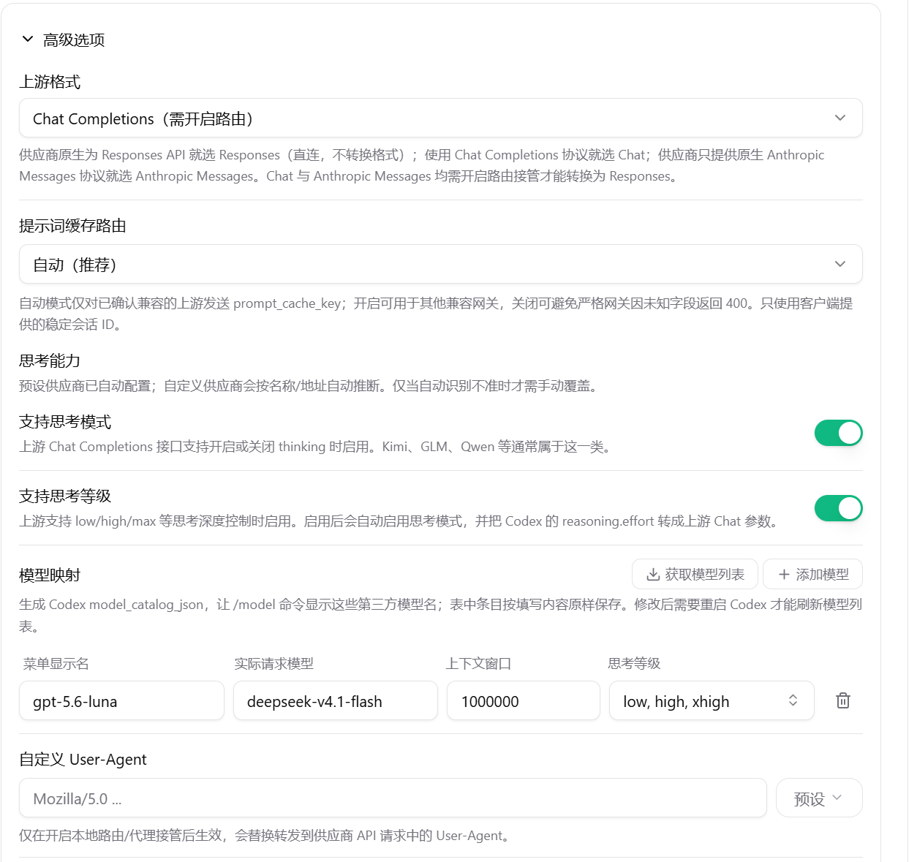Click the 思考能力 section heading
The image size is (917, 862).
50,360
